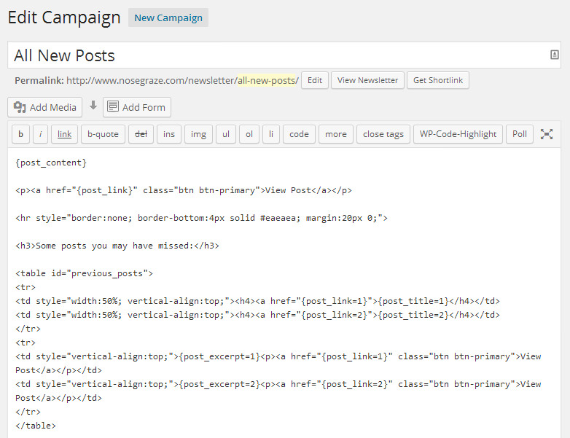This screenshot has height=438, width=570.
Task: Insert italic tag with i button
Action: pyautogui.click(x=41, y=134)
